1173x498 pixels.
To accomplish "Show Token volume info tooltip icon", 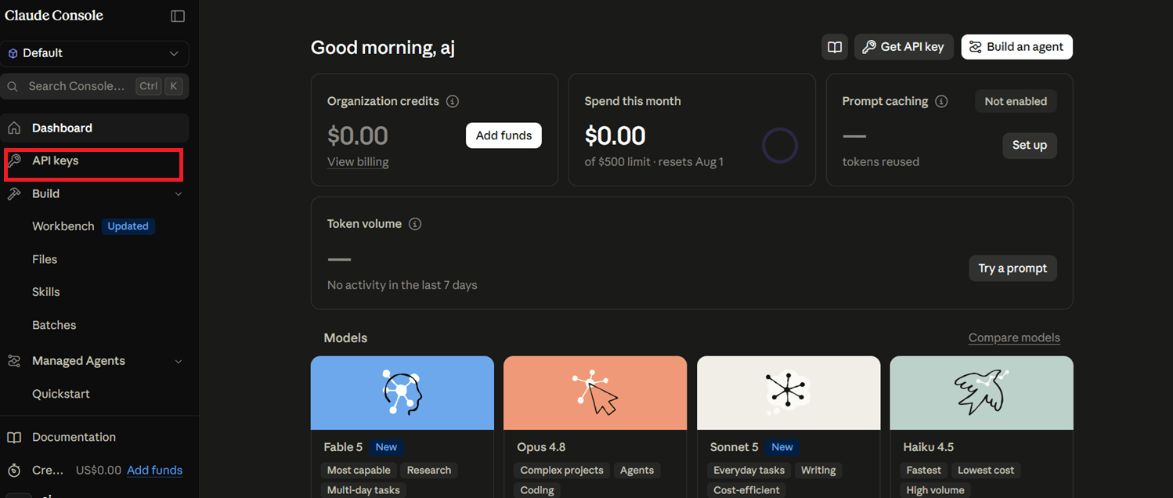I will (x=415, y=224).
